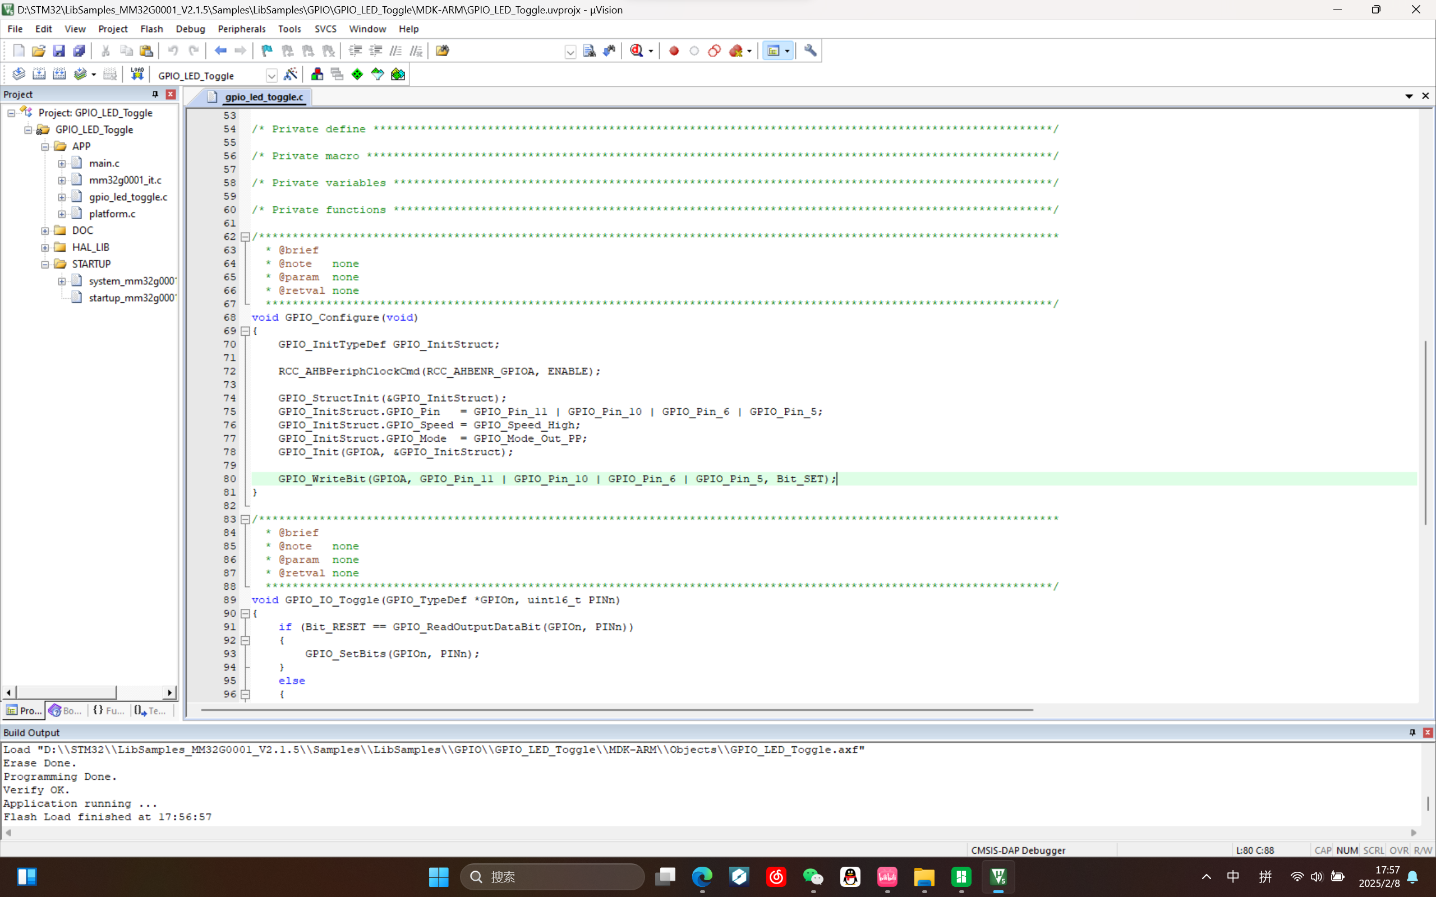Switch to the Books tab
This screenshot has width=1436, height=897.
pyautogui.click(x=65, y=710)
